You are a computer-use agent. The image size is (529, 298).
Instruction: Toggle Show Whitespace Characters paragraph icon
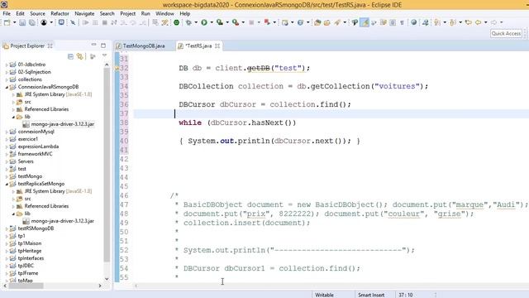click(402, 22)
